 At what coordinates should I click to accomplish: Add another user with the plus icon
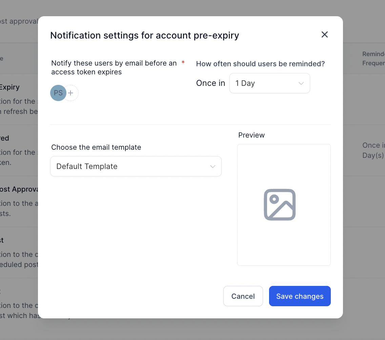coord(71,93)
